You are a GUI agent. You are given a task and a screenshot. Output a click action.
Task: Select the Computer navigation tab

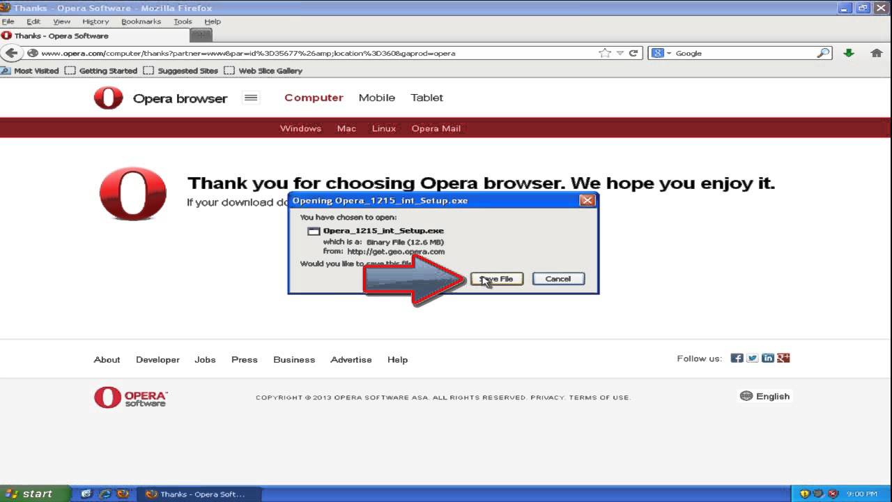pyautogui.click(x=314, y=98)
